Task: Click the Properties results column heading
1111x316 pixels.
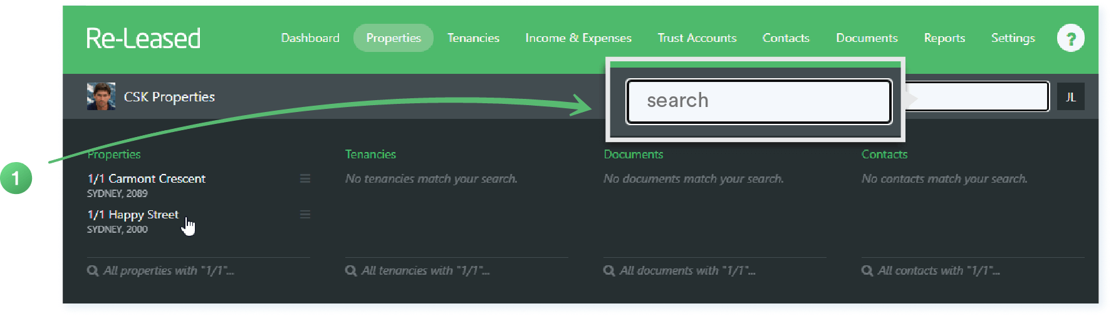Action: pos(114,154)
